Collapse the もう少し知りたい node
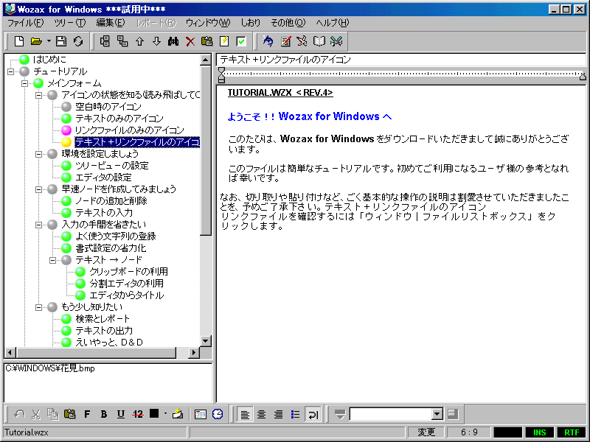This screenshot has width=590, height=442. (x=39, y=307)
